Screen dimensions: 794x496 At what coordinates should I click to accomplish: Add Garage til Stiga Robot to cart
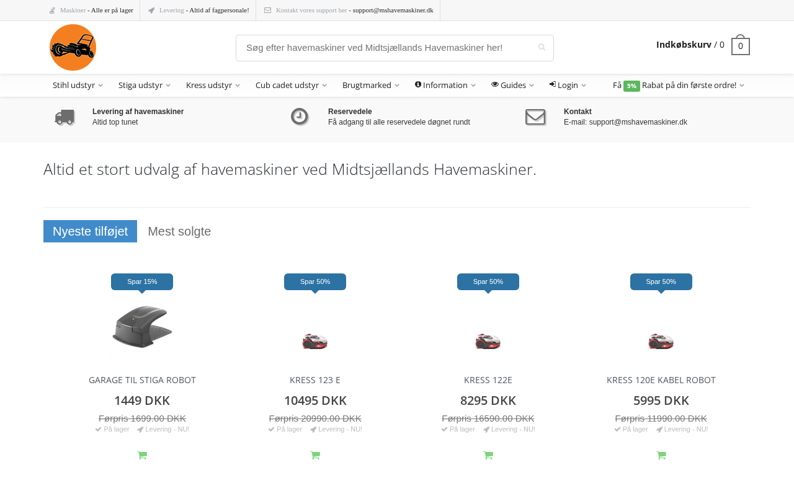click(x=142, y=456)
